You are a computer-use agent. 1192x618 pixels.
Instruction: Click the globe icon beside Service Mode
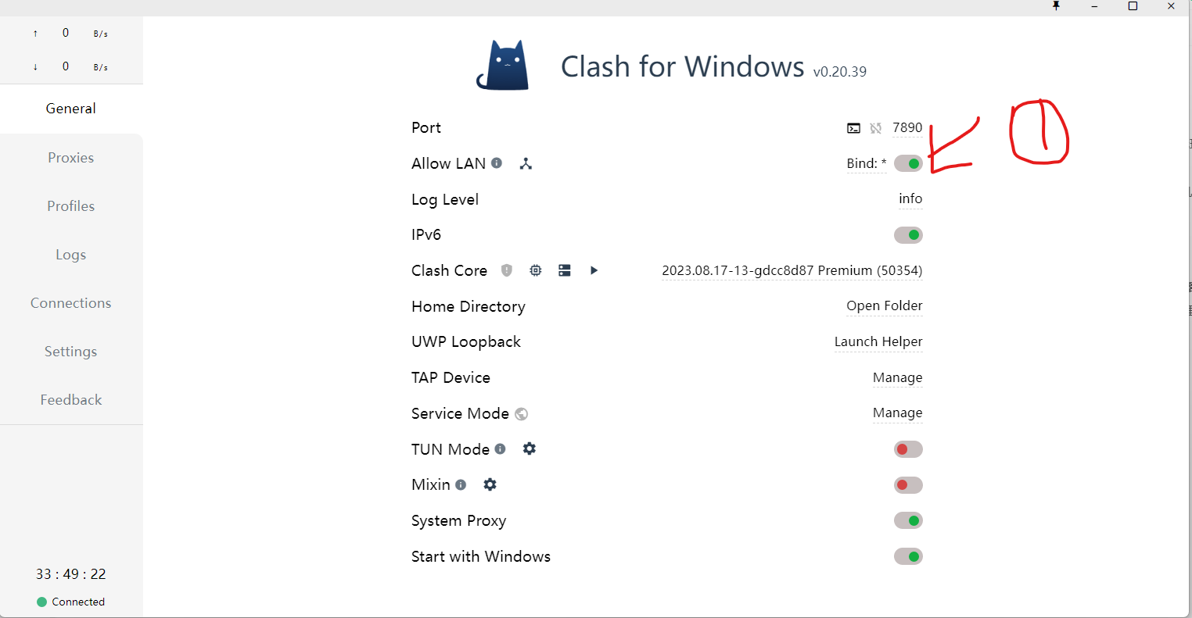(x=522, y=414)
